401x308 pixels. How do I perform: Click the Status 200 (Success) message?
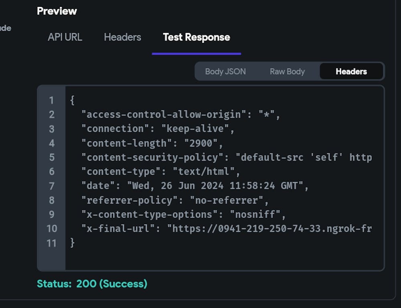coord(92,284)
